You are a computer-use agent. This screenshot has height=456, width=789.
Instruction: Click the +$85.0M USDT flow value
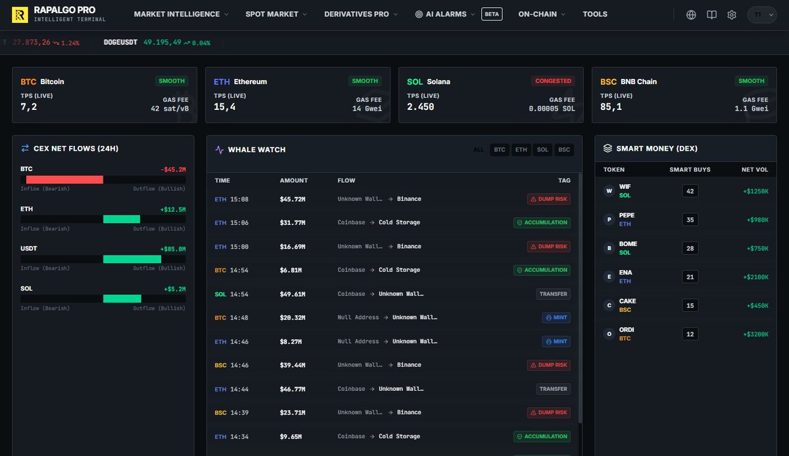[x=173, y=249]
